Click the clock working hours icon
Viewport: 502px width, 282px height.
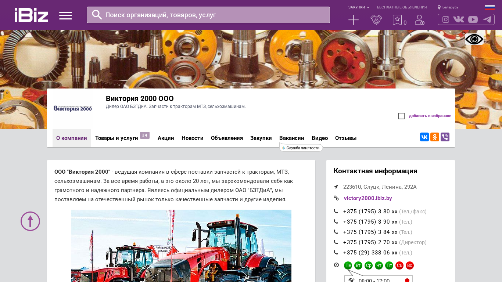336,265
